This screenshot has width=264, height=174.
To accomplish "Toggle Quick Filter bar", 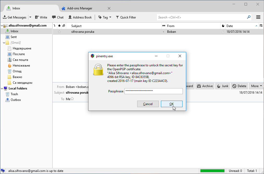I will (x=126, y=17).
